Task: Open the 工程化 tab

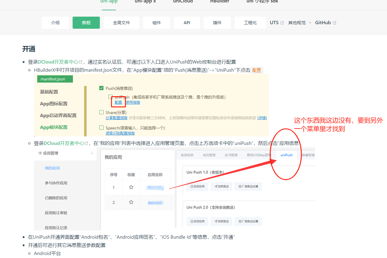Action: coord(250,23)
